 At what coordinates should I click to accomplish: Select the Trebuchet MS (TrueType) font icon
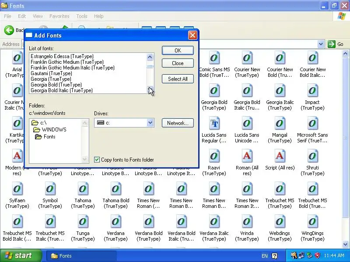click(x=280, y=189)
